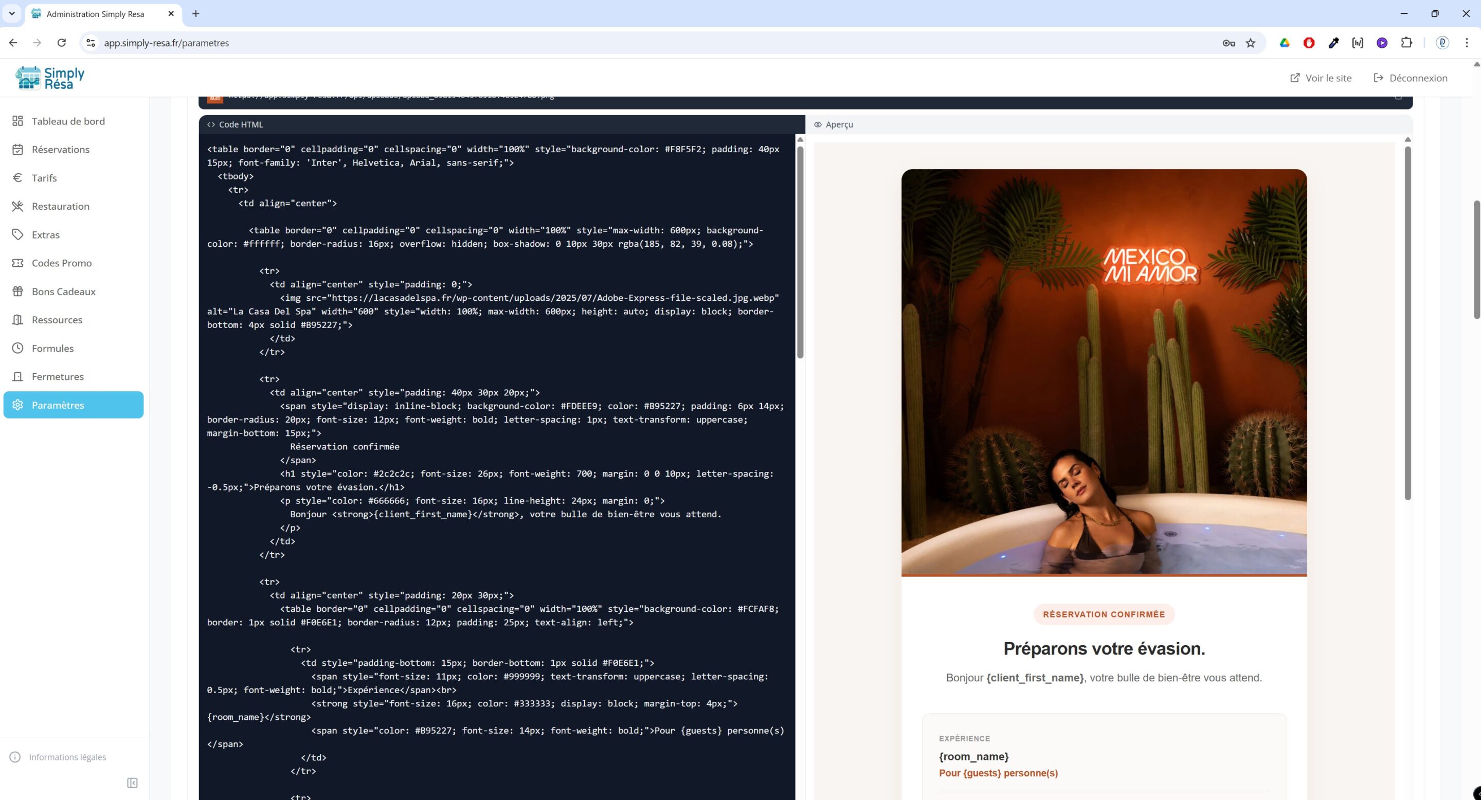Open the Formules clock section
This screenshot has width=1481, height=800.
[x=52, y=348]
